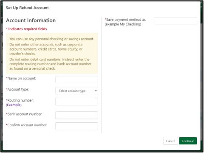Click the 'Confirm account number:' label

27,125
